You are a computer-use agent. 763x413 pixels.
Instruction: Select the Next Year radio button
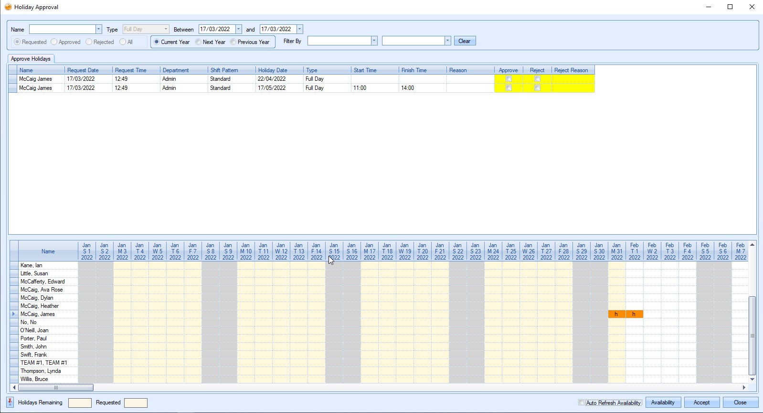(198, 42)
